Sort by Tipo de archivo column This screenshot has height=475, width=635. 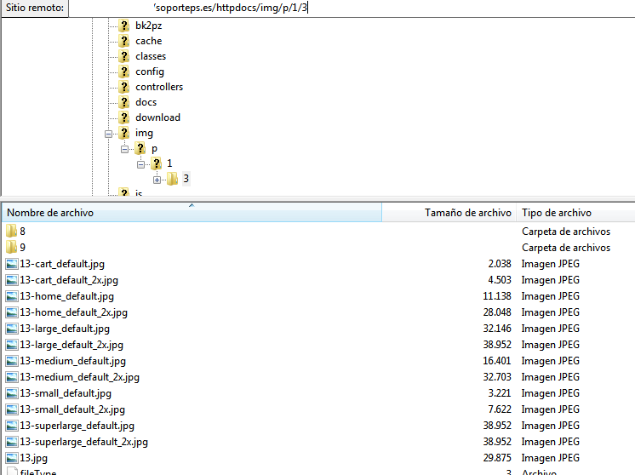click(x=575, y=213)
